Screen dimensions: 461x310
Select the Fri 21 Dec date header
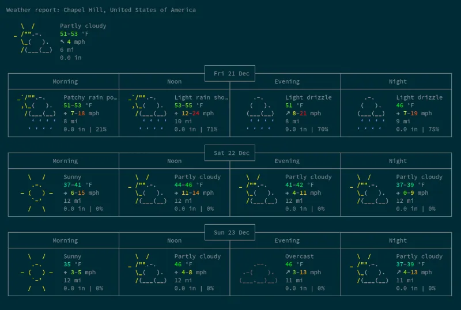pos(231,74)
